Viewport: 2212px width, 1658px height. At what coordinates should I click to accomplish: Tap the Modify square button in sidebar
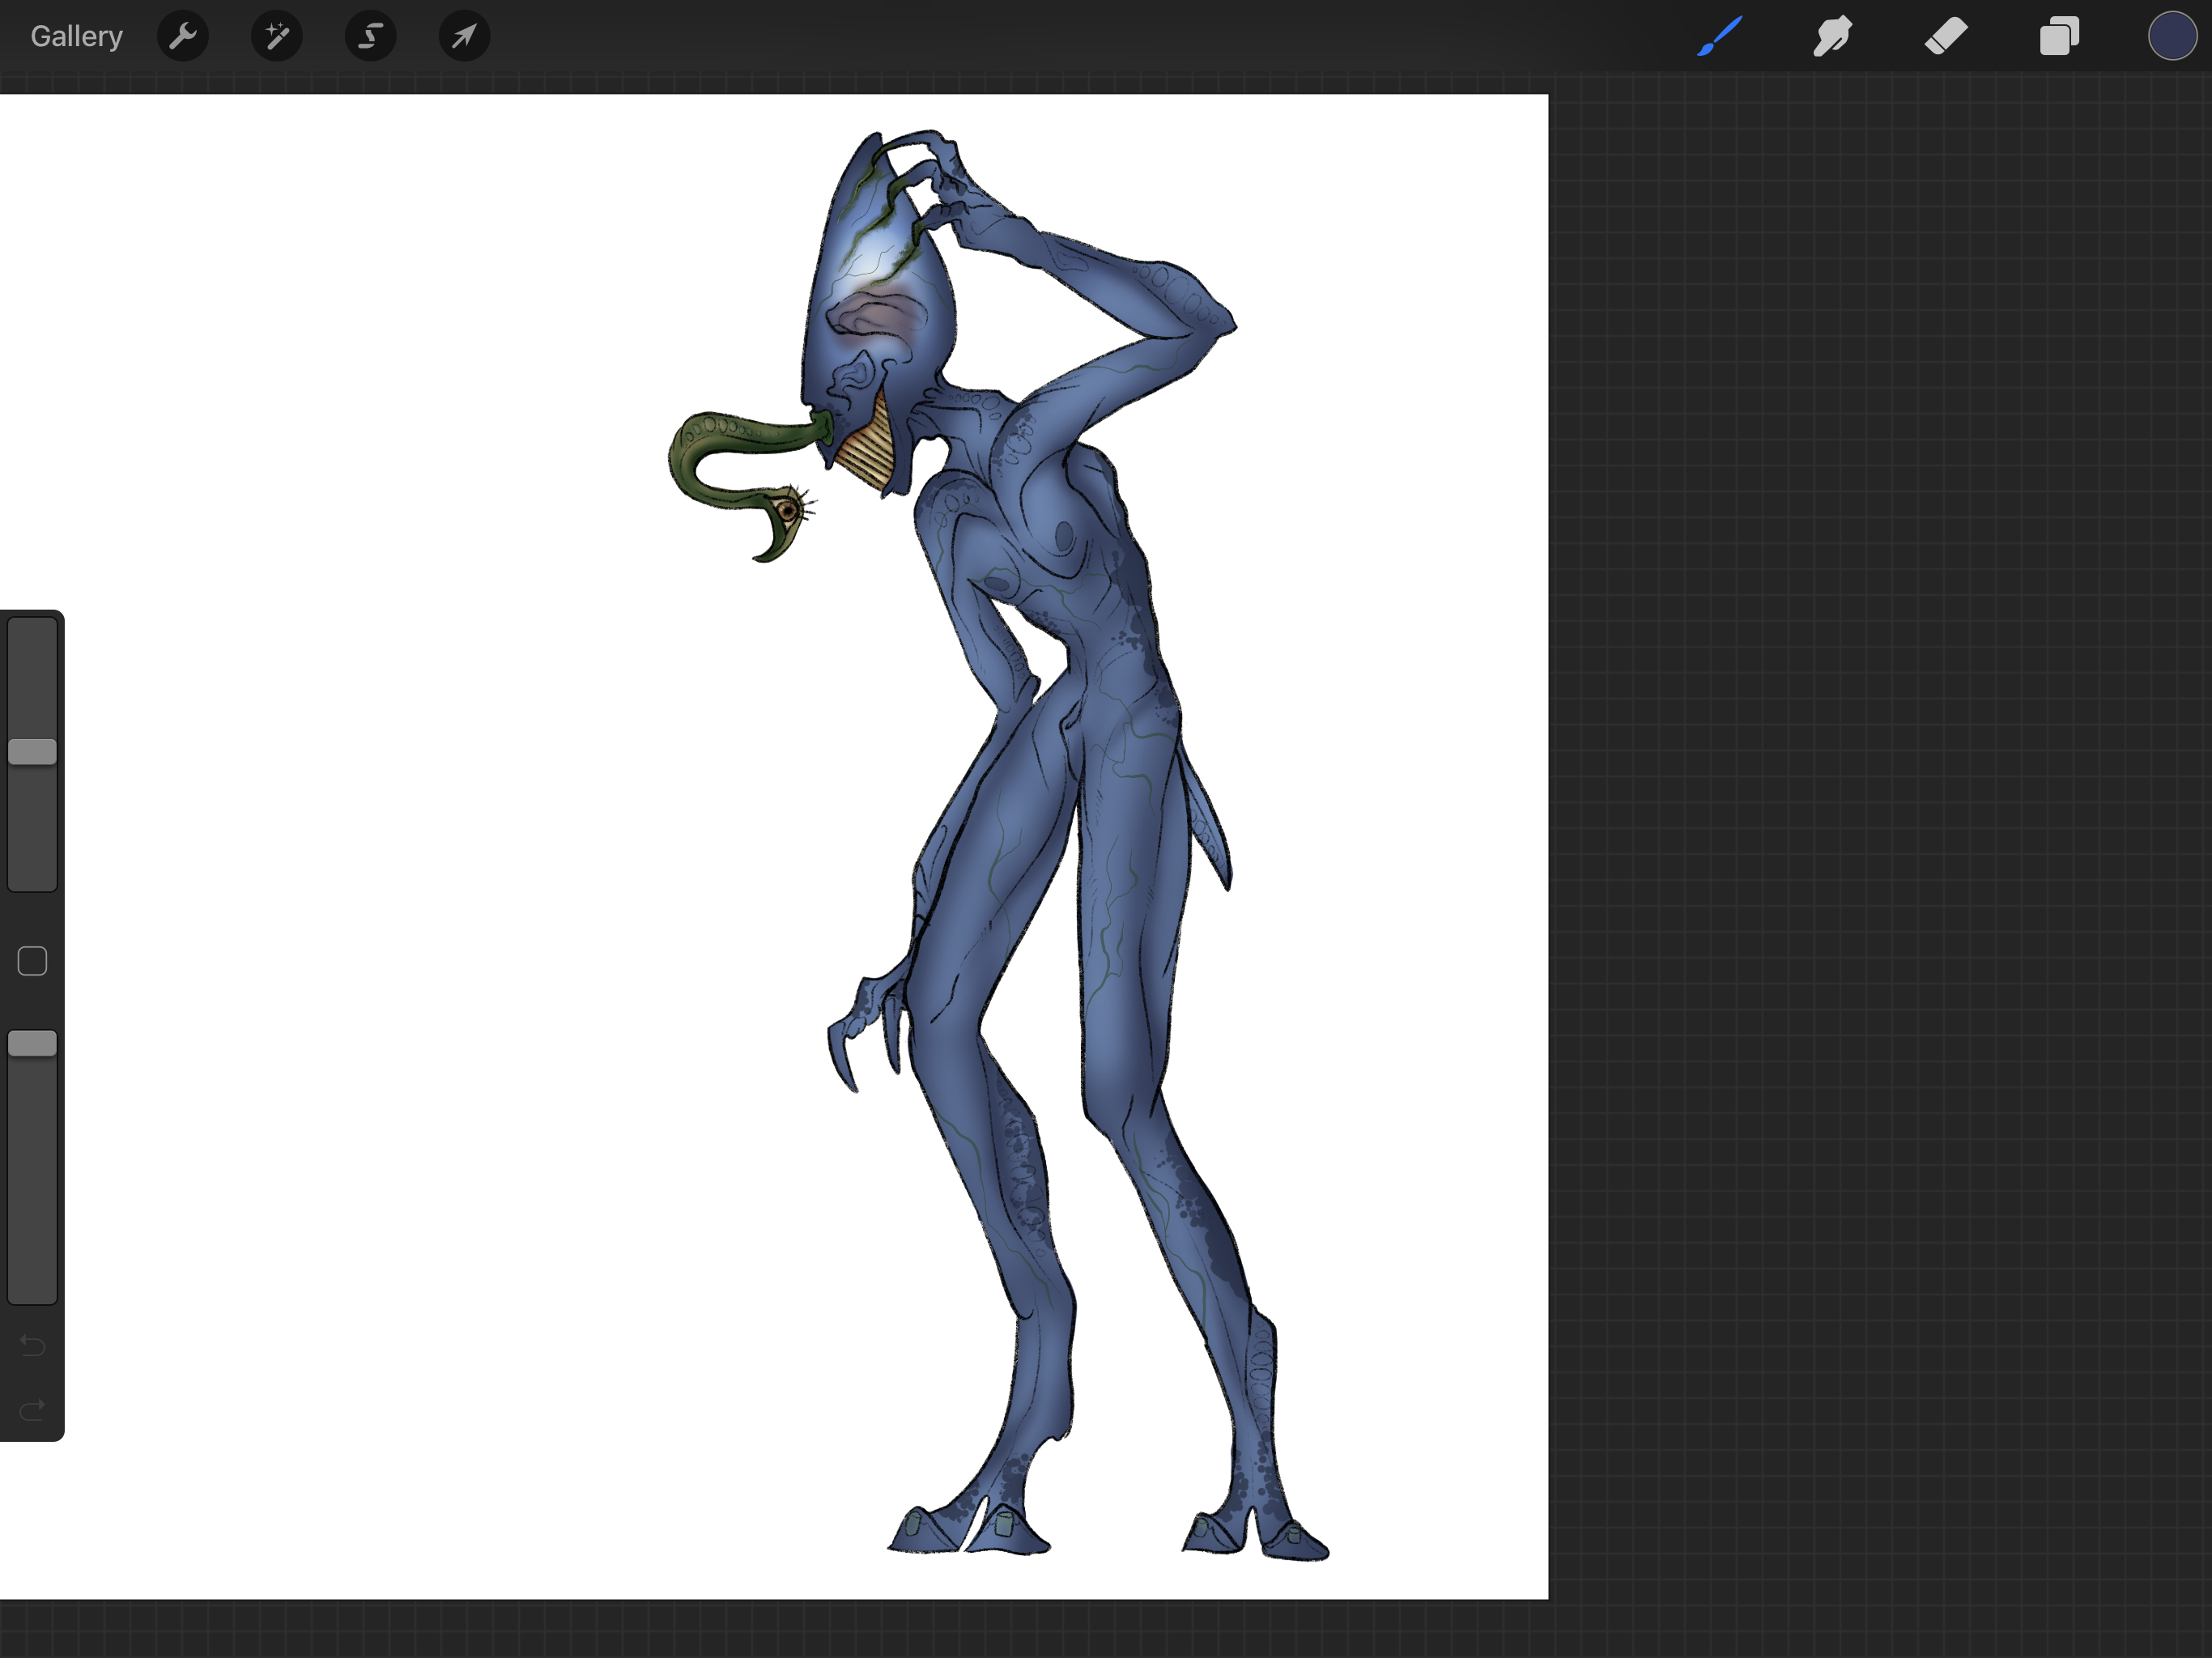tap(32, 961)
